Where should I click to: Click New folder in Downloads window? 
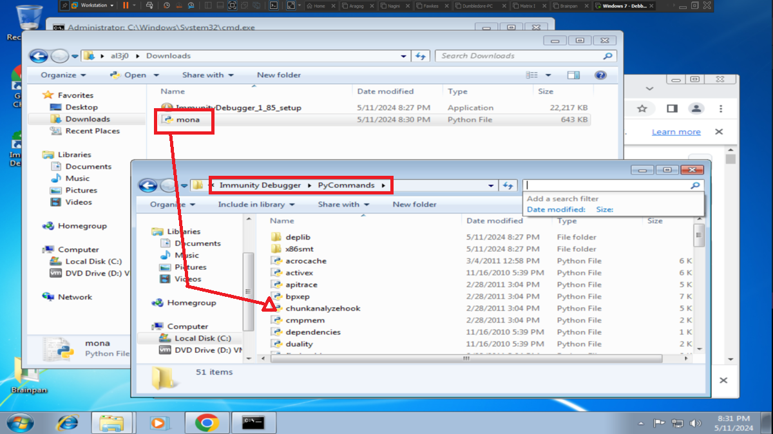click(279, 75)
